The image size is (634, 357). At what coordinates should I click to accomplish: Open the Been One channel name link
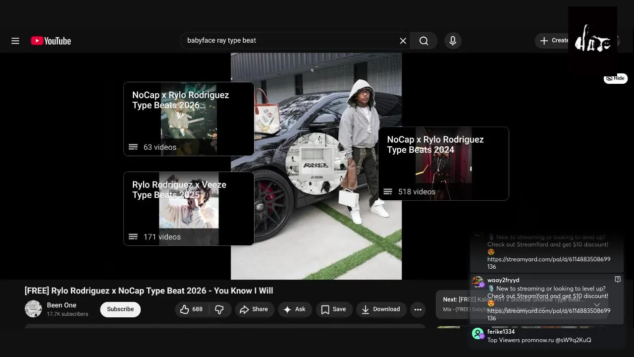[61, 305]
